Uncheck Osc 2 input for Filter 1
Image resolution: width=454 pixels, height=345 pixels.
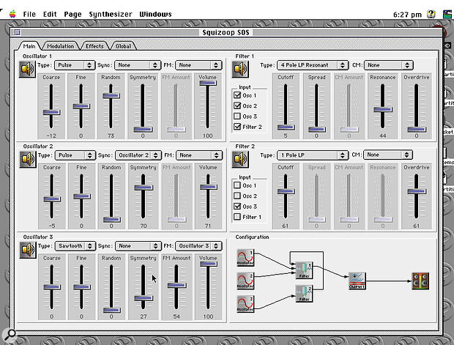click(237, 105)
